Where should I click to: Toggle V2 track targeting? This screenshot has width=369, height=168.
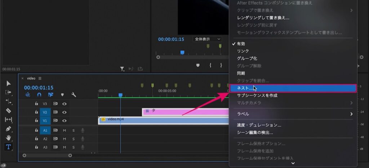click(x=45, y=112)
